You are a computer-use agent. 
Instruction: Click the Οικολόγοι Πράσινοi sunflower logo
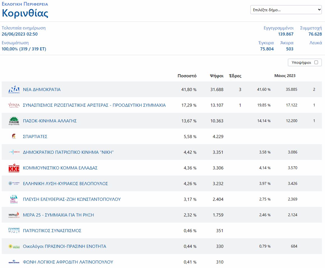coord(14,246)
